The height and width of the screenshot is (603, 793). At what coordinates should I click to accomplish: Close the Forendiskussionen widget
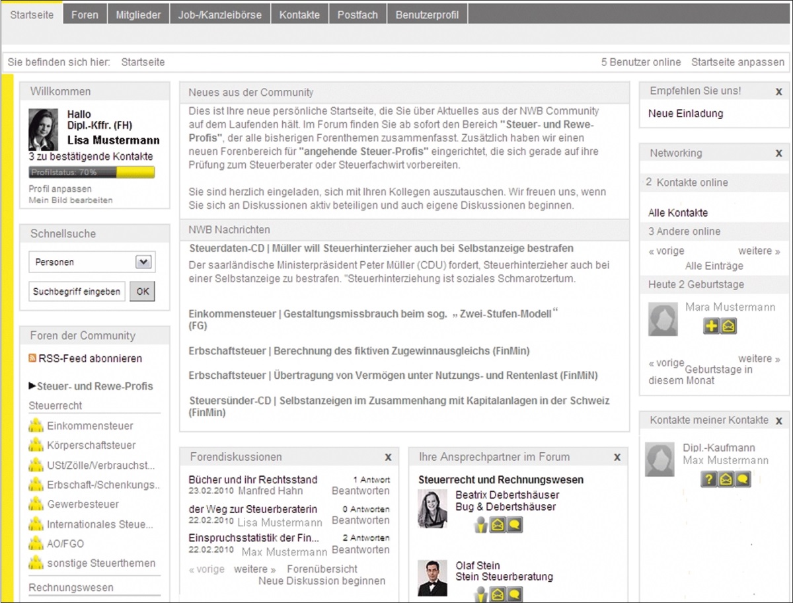pyautogui.click(x=388, y=457)
